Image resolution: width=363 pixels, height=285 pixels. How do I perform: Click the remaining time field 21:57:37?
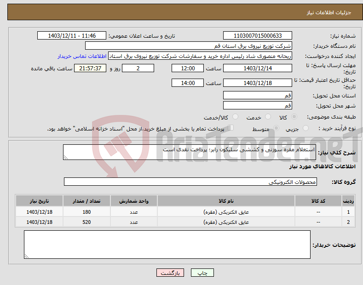pos(90,68)
